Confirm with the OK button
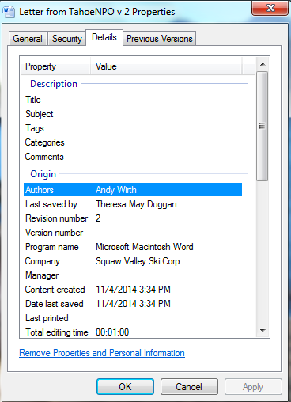This screenshot has height=402, width=291. (125, 387)
